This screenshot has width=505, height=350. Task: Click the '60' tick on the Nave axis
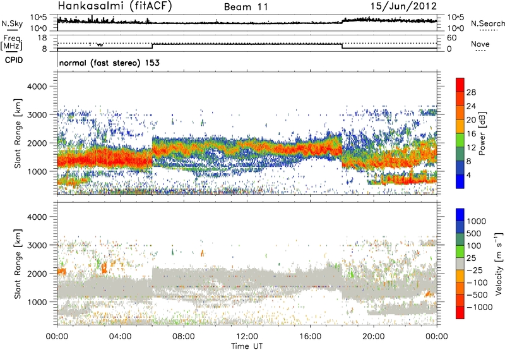tap(452, 38)
